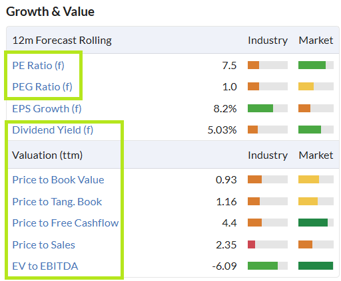341x281 pixels.
Task: Click the Growth & Value heading
Action: coord(50,11)
